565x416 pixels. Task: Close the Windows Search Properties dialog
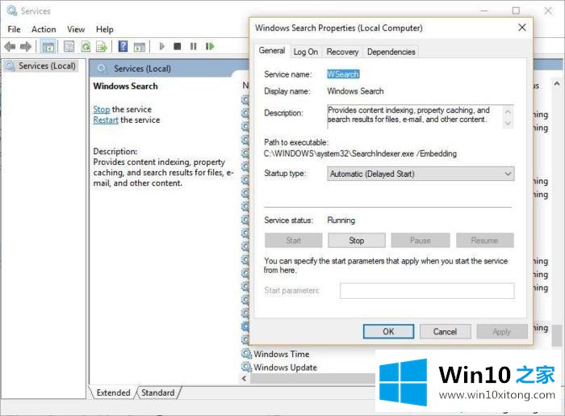(x=522, y=27)
